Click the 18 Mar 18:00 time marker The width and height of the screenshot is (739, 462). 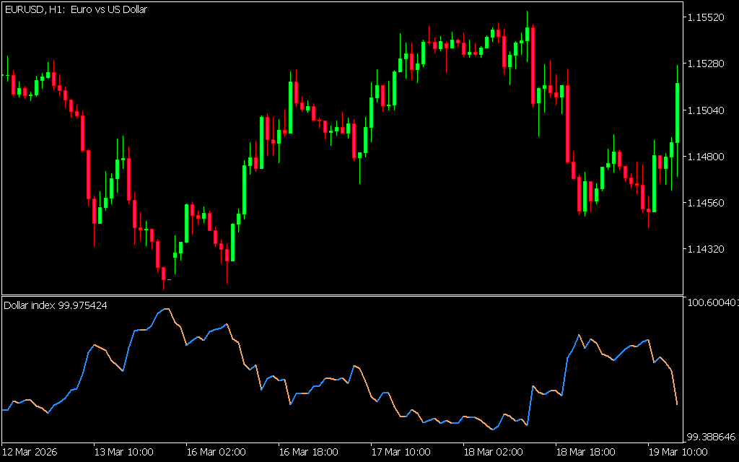[585, 452]
